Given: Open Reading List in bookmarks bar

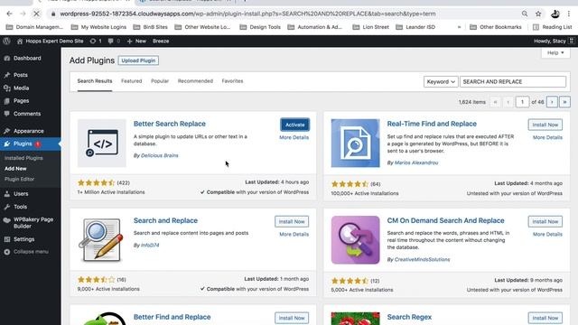Looking at the screenshot, I should (552, 27).
